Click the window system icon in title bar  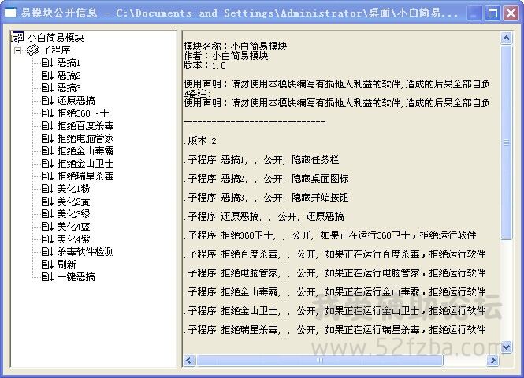(x=10, y=13)
